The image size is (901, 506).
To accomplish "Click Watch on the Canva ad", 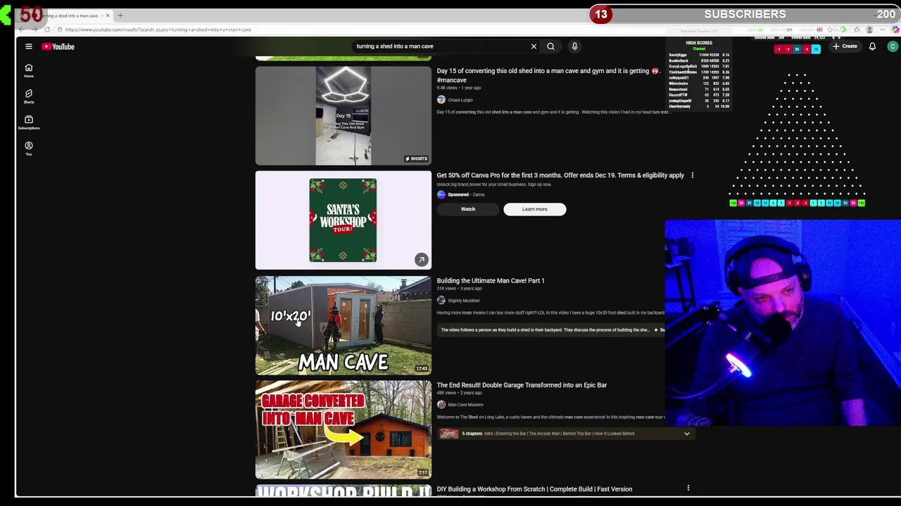I will 468,209.
